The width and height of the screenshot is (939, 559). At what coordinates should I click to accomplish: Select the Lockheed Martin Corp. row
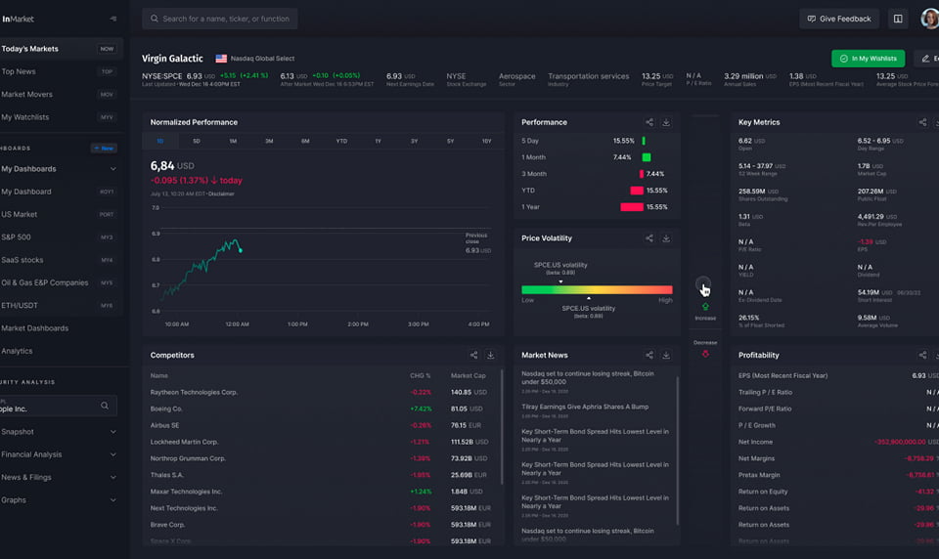click(x=322, y=442)
